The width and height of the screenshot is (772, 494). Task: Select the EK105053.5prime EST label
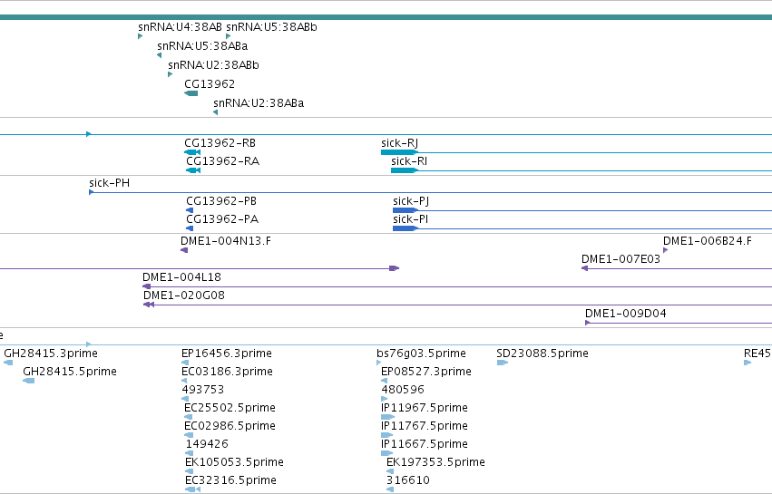(234, 462)
